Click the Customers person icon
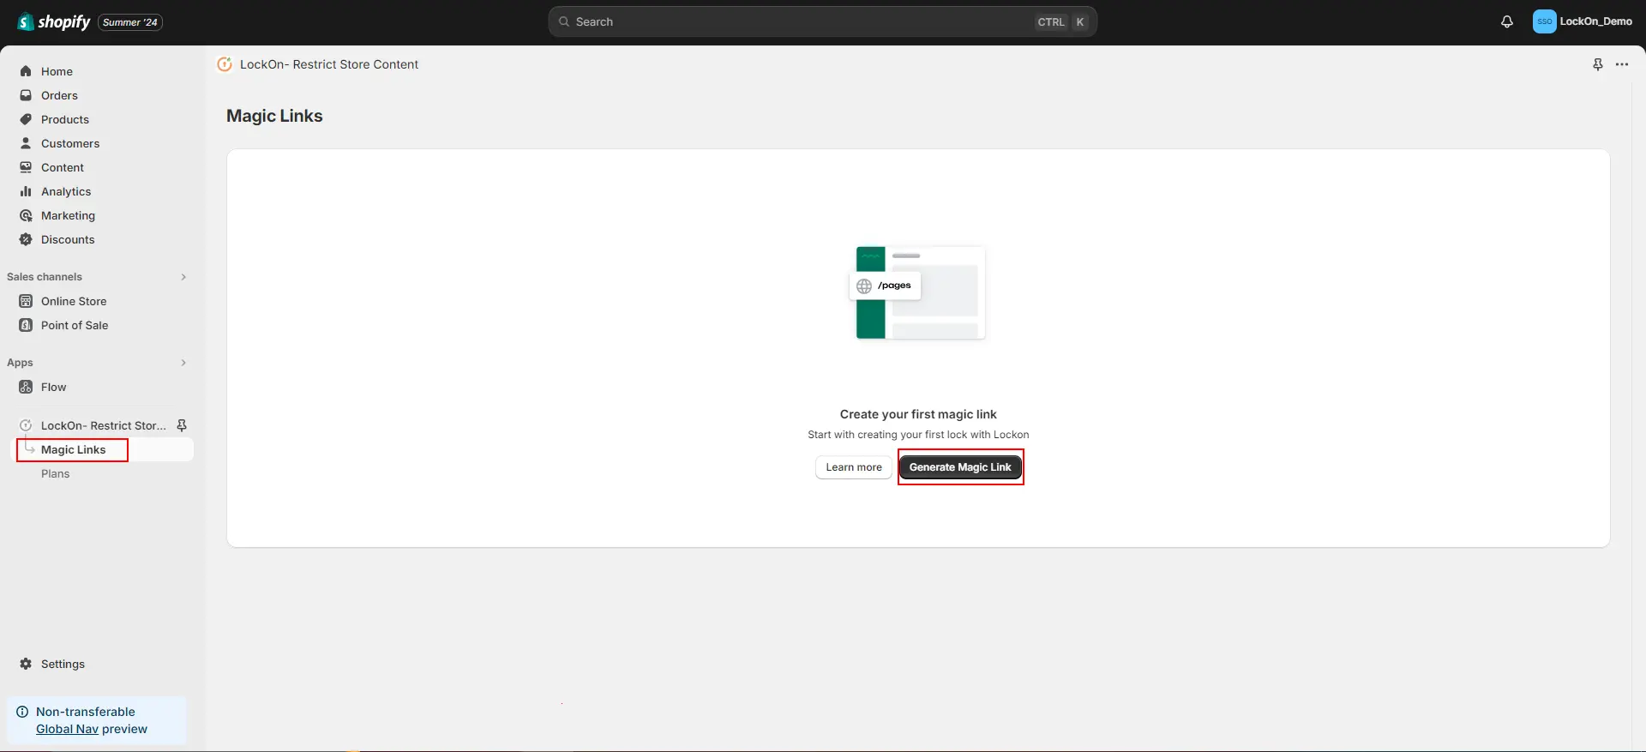 point(26,143)
